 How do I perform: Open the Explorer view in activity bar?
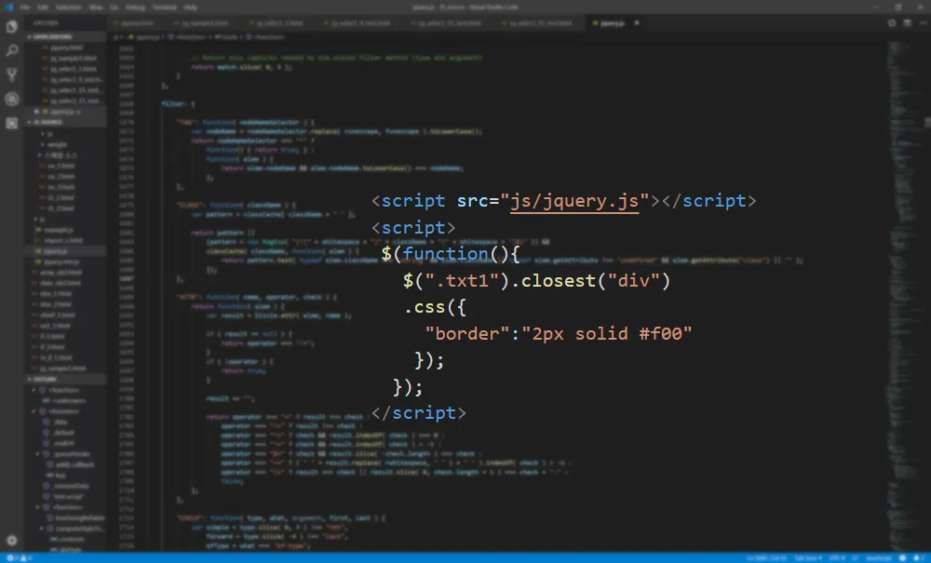[11, 27]
